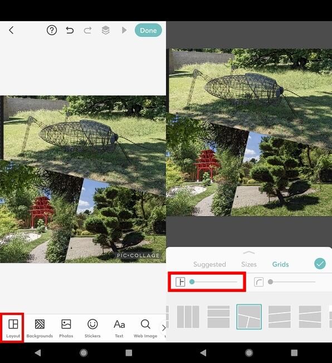Tap Android recents button on right screen
This screenshot has height=363, width=332.
click(x=294, y=352)
